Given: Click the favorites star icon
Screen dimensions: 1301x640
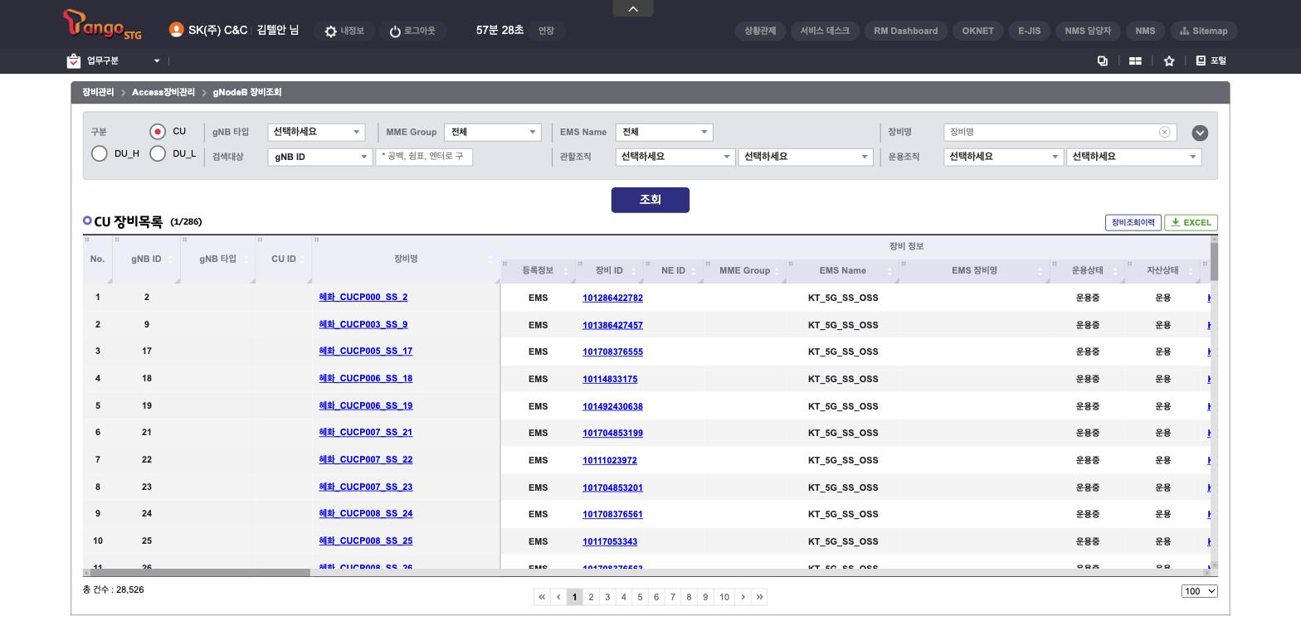Looking at the screenshot, I should (1169, 61).
